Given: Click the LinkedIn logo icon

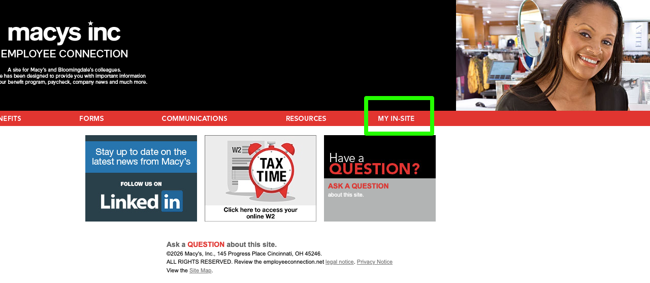Looking at the screenshot, I should 172,201.
